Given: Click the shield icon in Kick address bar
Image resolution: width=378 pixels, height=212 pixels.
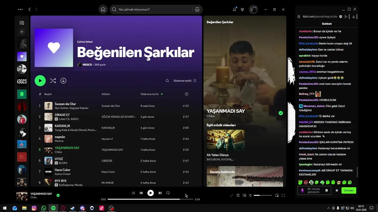Looking at the screenshot, I should click(340, 17).
